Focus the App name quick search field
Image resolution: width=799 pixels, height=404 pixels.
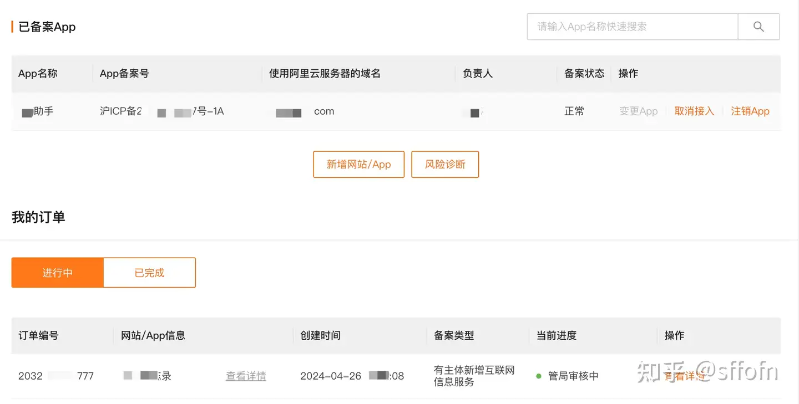[x=633, y=27]
